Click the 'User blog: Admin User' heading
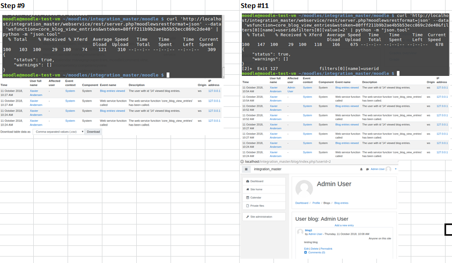The width and height of the screenshot is (452, 263). [322, 219]
